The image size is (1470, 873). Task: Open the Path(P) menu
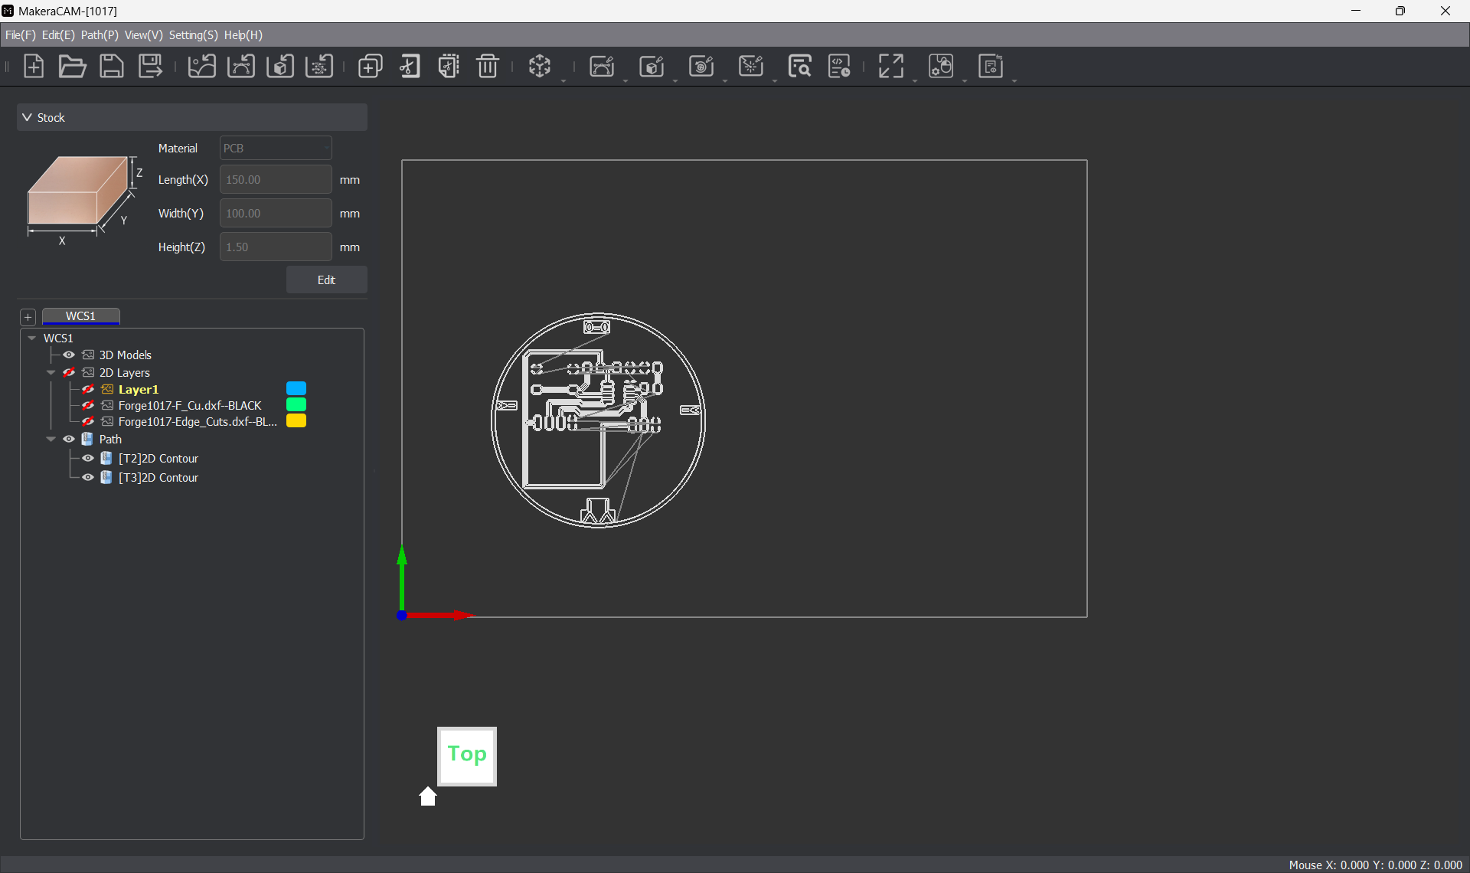click(x=100, y=35)
